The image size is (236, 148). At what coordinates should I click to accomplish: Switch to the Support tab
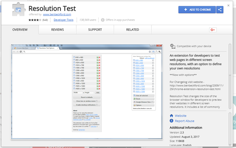(x=95, y=30)
